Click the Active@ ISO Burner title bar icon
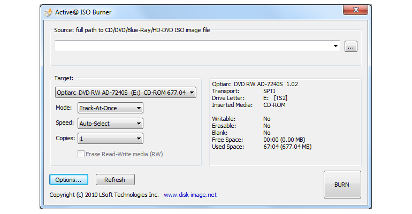 coord(48,12)
